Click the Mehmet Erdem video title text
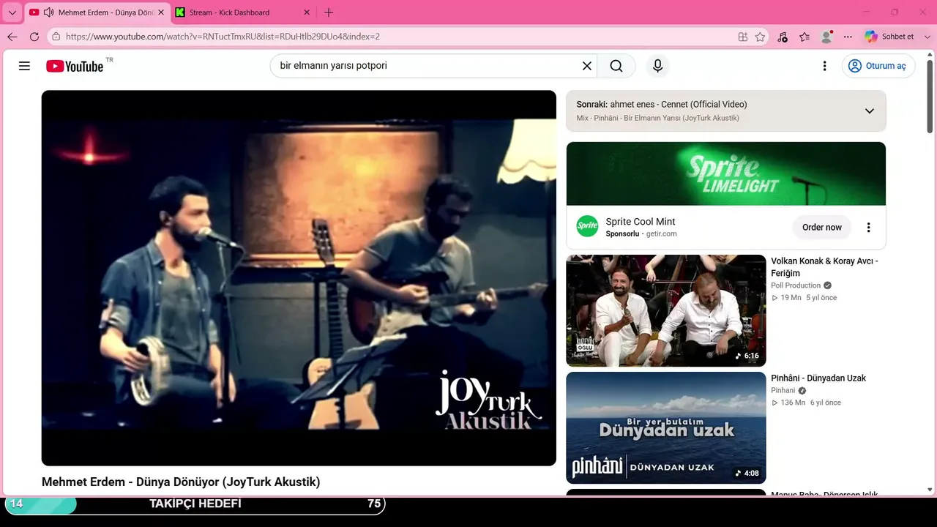This screenshot has width=937, height=527. pos(181,482)
